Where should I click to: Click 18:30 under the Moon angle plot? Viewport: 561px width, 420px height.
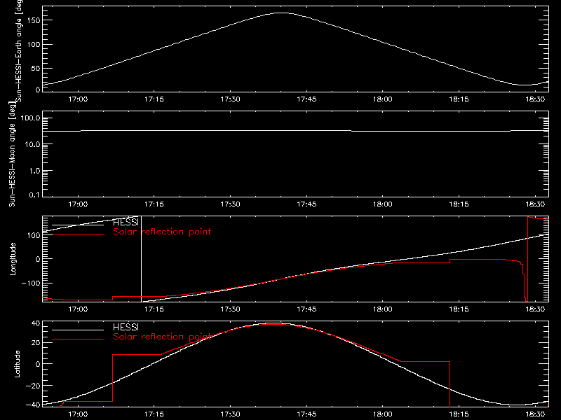535,204
